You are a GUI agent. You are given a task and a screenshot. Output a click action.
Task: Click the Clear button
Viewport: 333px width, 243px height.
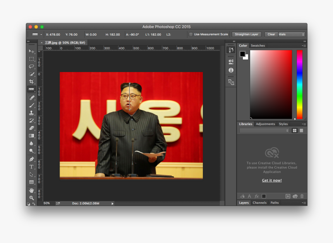[271, 34]
